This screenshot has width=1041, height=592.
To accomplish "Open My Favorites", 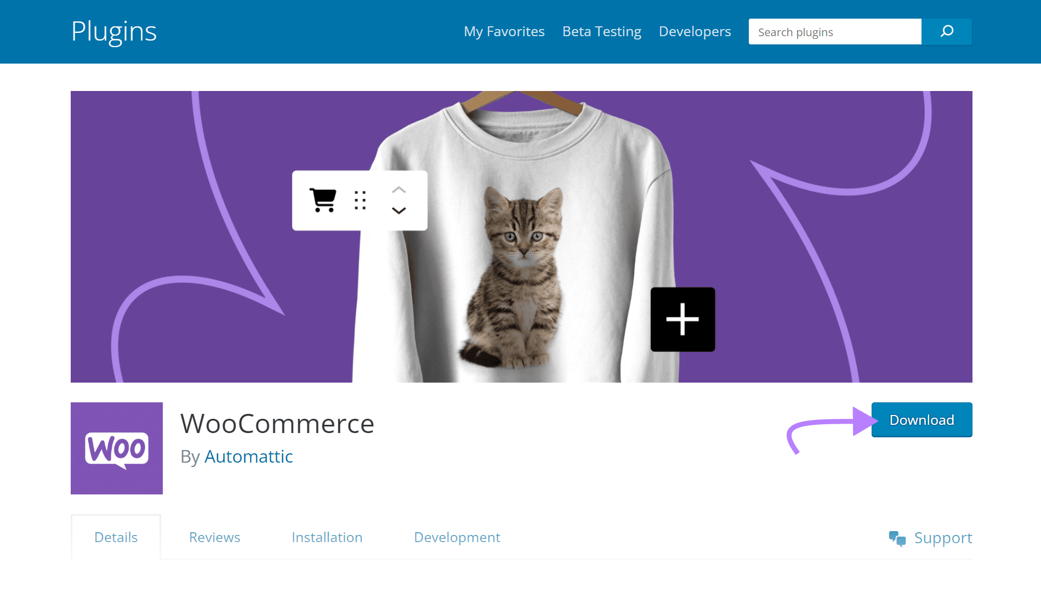I will [504, 31].
